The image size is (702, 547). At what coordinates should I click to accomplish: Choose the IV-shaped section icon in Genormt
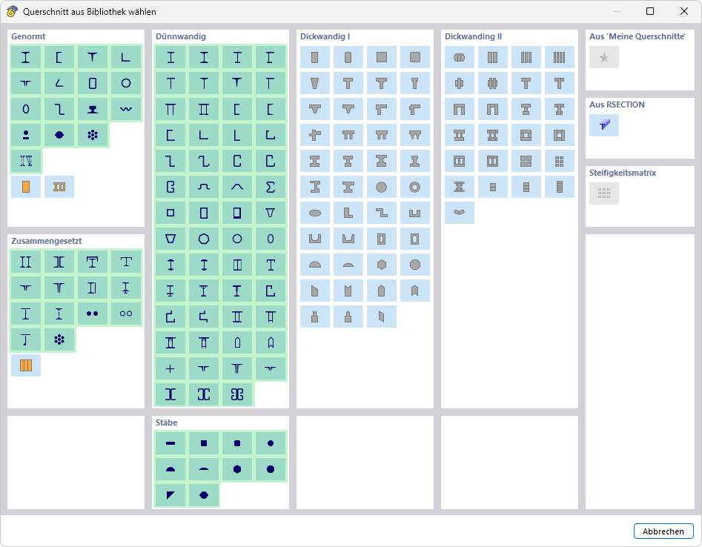[25, 161]
